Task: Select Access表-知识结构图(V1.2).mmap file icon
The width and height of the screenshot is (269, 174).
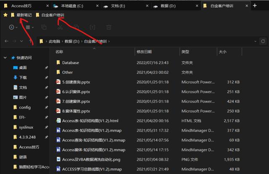Action: coord(58,130)
